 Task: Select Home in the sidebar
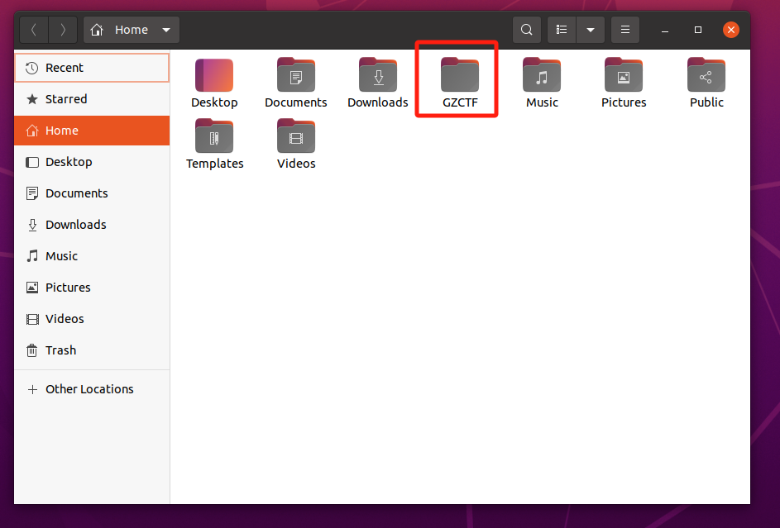click(x=92, y=130)
